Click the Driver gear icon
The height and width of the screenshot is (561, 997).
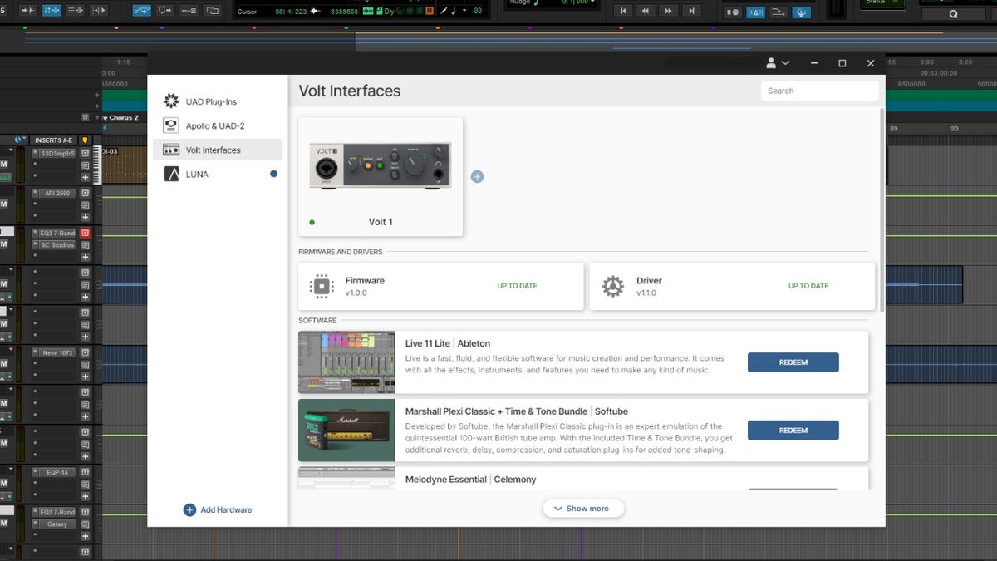(x=613, y=287)
